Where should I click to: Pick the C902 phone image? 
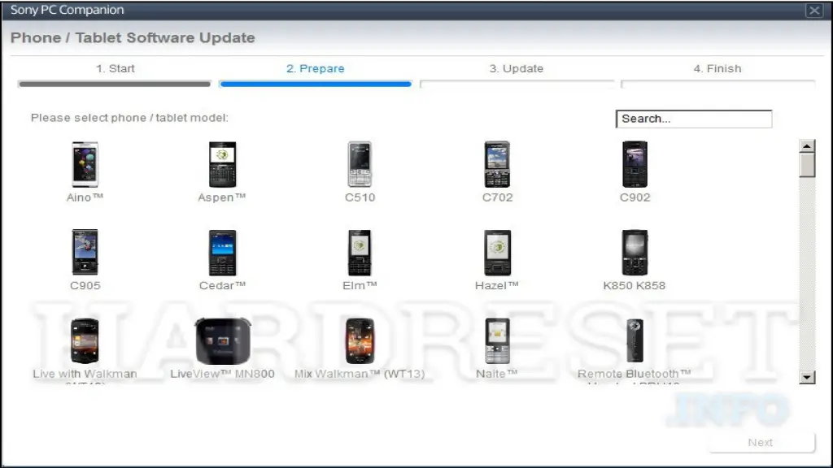click(635, 164)
